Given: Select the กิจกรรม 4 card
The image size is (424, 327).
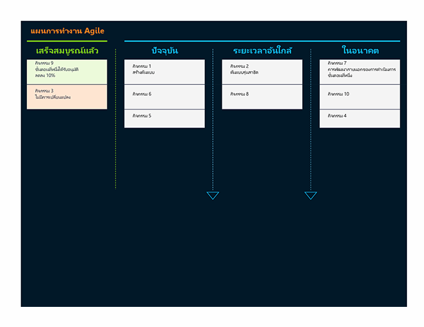Looking at the screenshot, I should tap(360, 119).
